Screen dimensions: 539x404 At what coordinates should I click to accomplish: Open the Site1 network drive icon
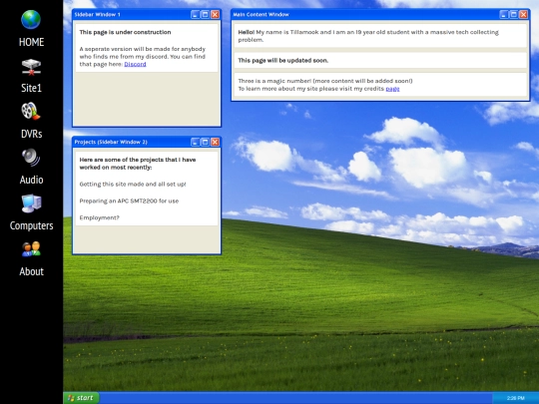click(x=31, y=67)
